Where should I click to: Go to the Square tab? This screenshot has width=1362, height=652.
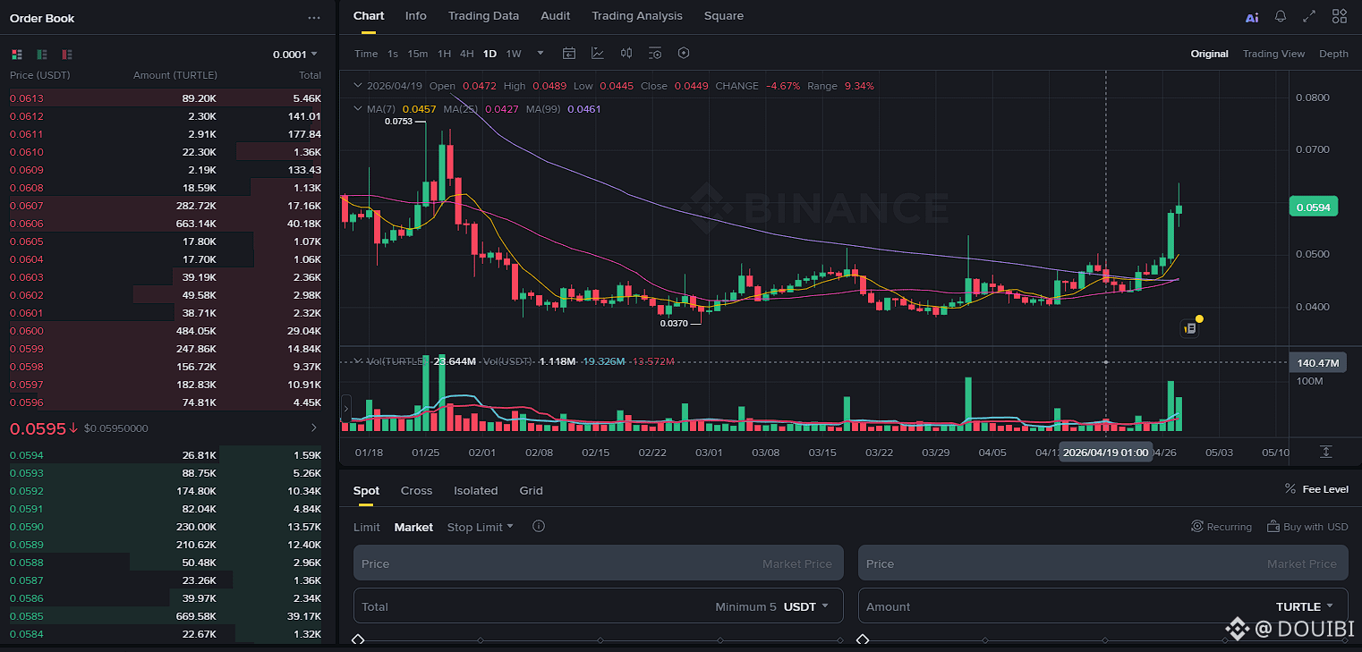(724, 16)
